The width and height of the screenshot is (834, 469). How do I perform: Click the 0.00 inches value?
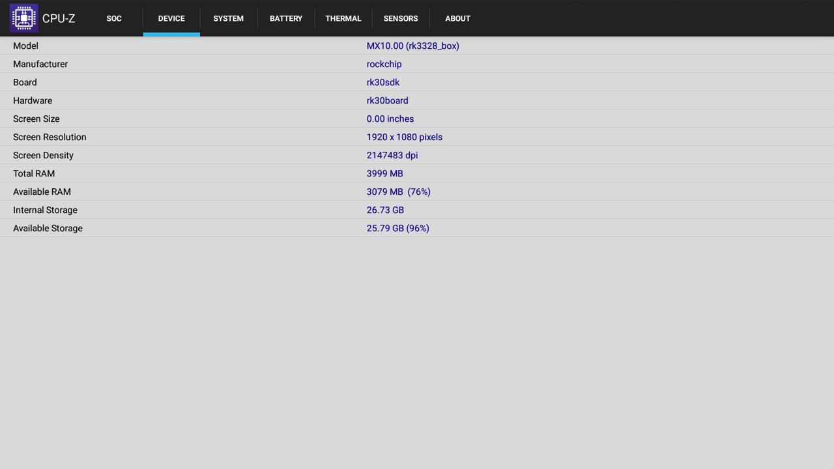tap(390, 119)
